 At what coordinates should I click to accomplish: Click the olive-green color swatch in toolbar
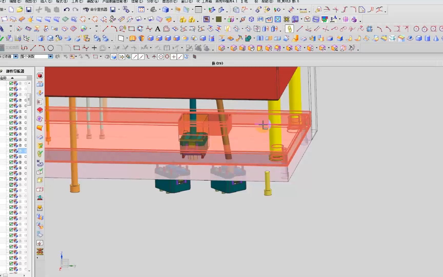tap(219, 19)
